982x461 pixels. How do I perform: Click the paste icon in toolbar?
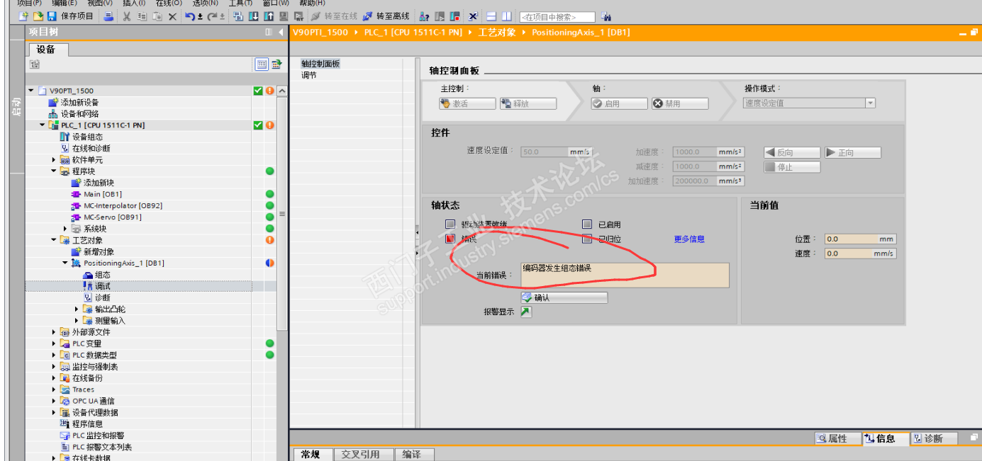pyautogui.click(x=157, y=16)
